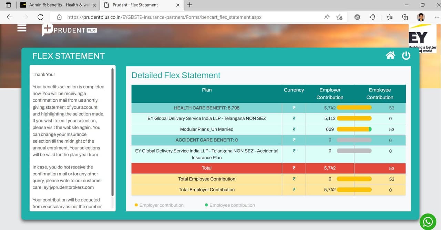The image size is (441, 230).
Task: Click Read aloud icon in address bar
Action: point(327,17)
